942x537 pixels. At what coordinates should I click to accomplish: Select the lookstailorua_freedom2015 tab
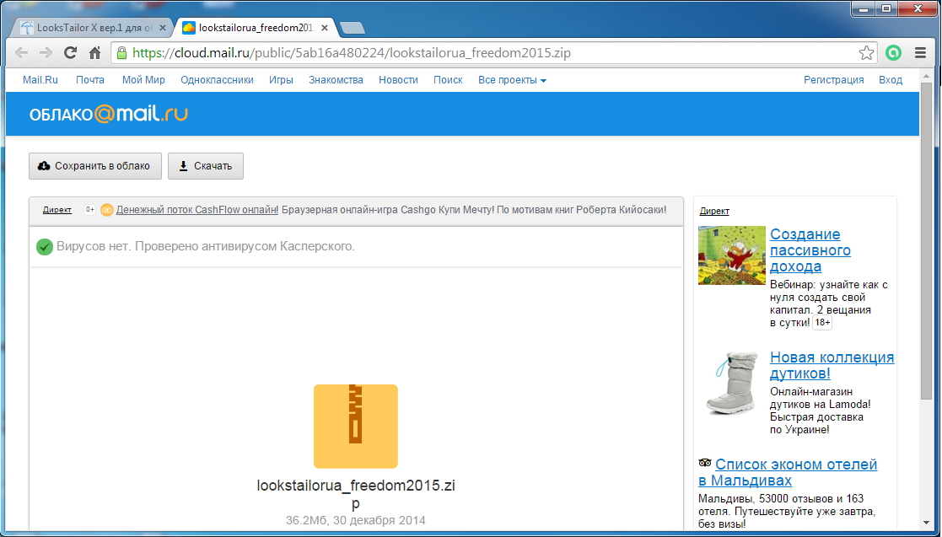256,28
